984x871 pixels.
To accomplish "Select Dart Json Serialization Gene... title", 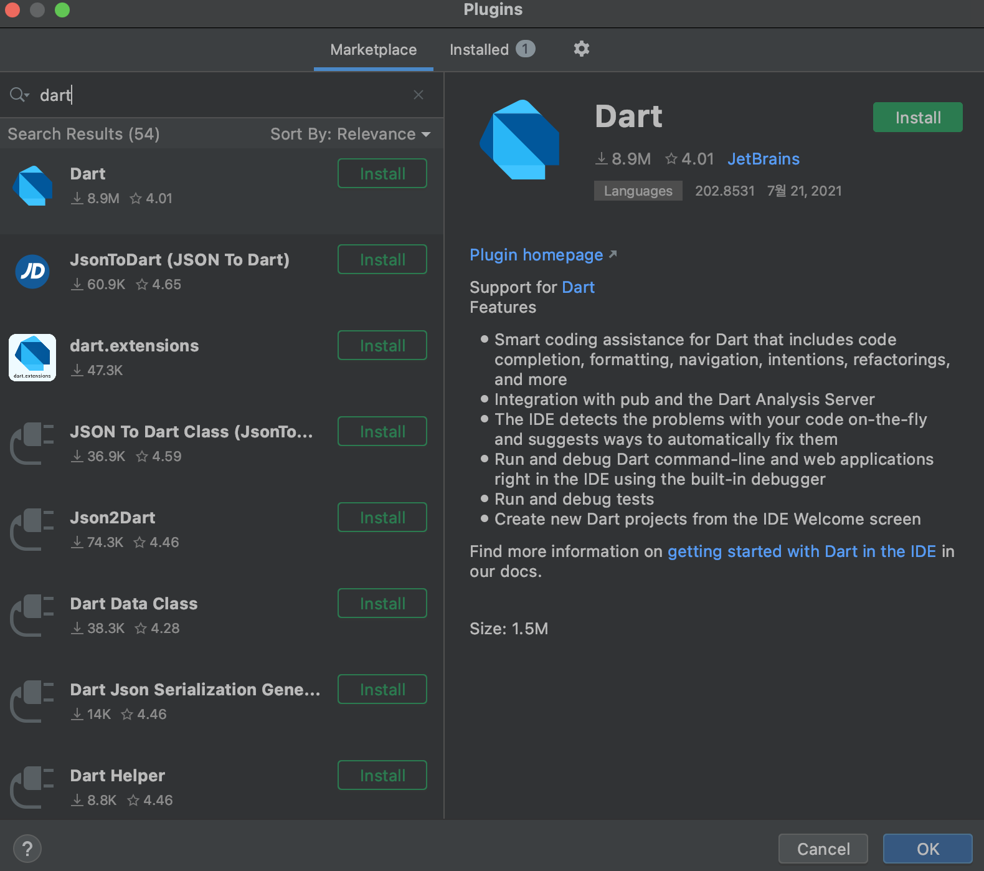I will [x=196, y=690].
